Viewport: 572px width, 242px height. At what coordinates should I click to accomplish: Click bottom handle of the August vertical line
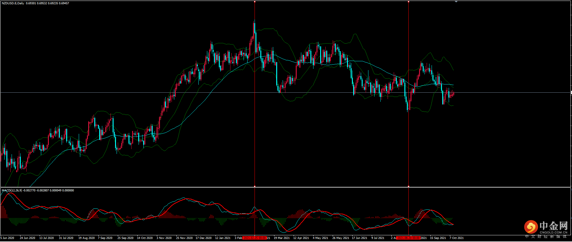408,186
